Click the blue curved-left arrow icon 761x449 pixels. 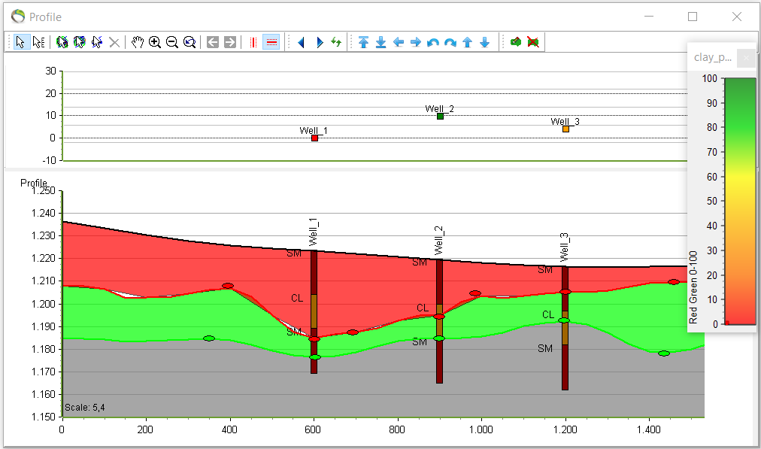(x=433, y=42)
